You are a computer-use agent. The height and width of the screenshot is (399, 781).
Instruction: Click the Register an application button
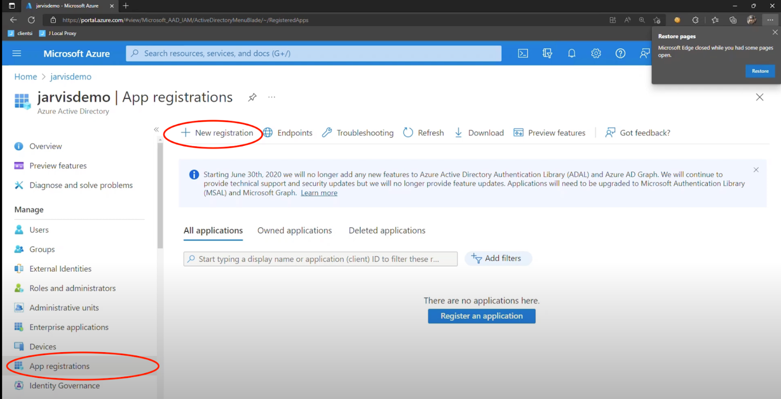click(x=482, y=316)
